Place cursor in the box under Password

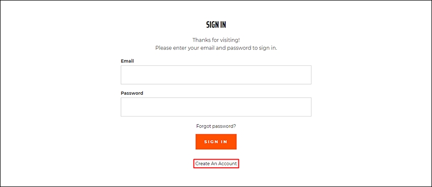216,107
